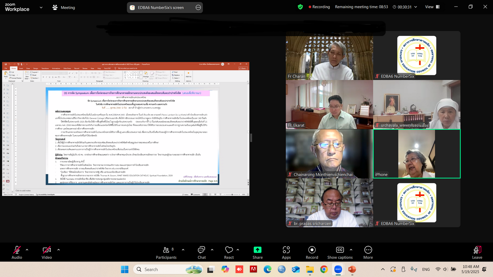Click PowerPoint's Share button

243,68
